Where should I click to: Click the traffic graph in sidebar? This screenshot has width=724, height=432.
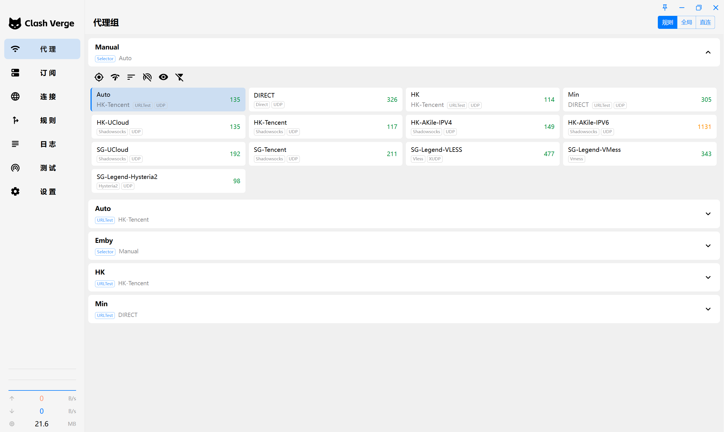pos(42,380)
